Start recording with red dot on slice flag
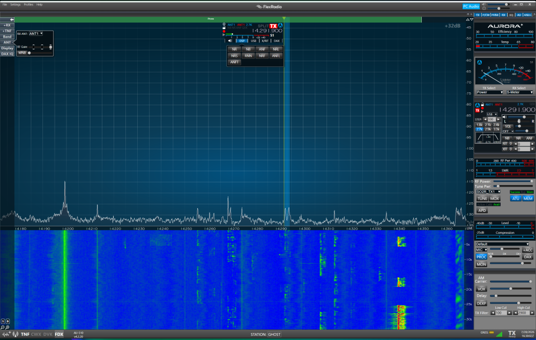536x340 pixels. tap(224, 31)
